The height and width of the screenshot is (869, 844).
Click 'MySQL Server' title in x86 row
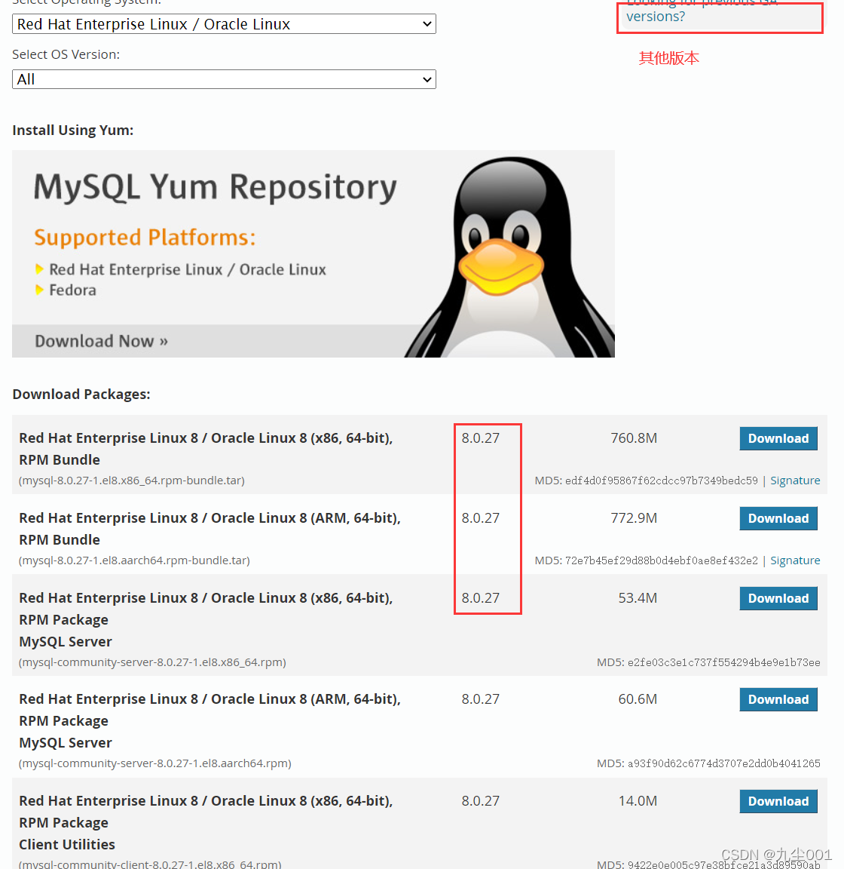point(66,642)
